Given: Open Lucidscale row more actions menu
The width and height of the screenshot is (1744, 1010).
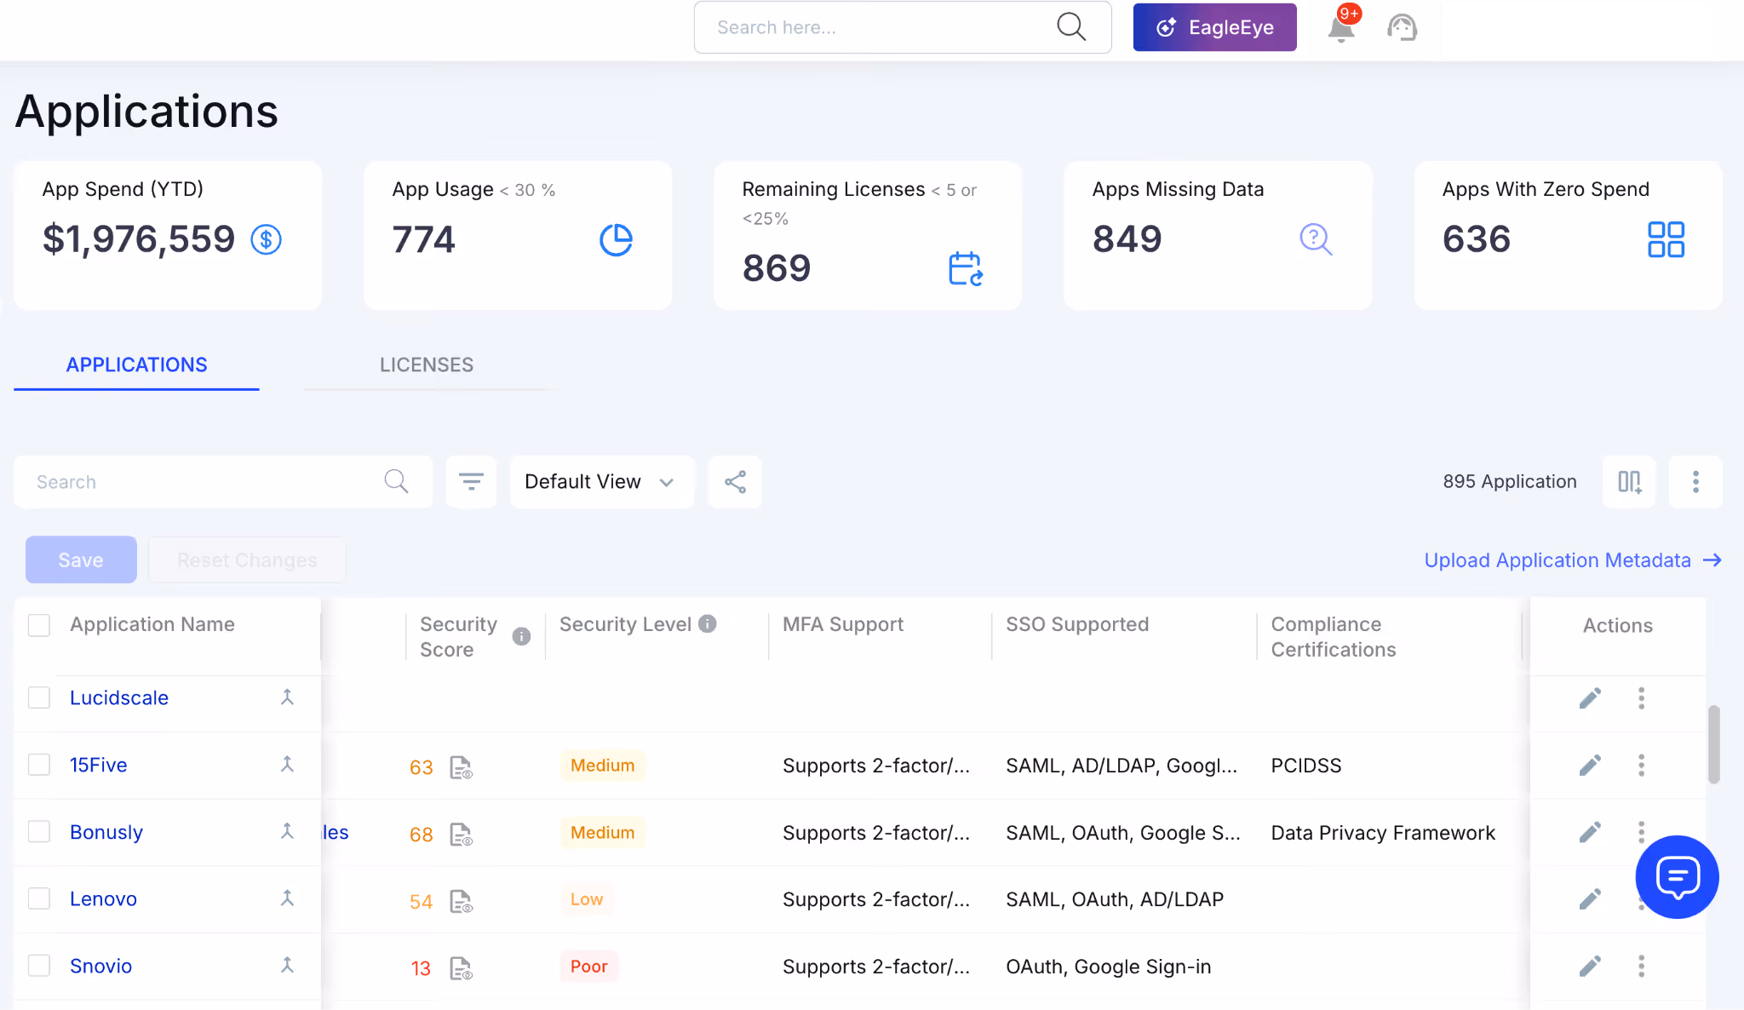Looking at the screenshot, I should click(1641, 698).
